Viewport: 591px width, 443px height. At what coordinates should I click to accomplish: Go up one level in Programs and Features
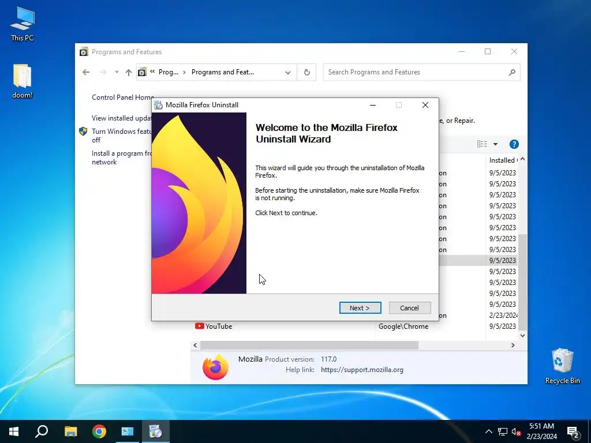pos(129,72)
